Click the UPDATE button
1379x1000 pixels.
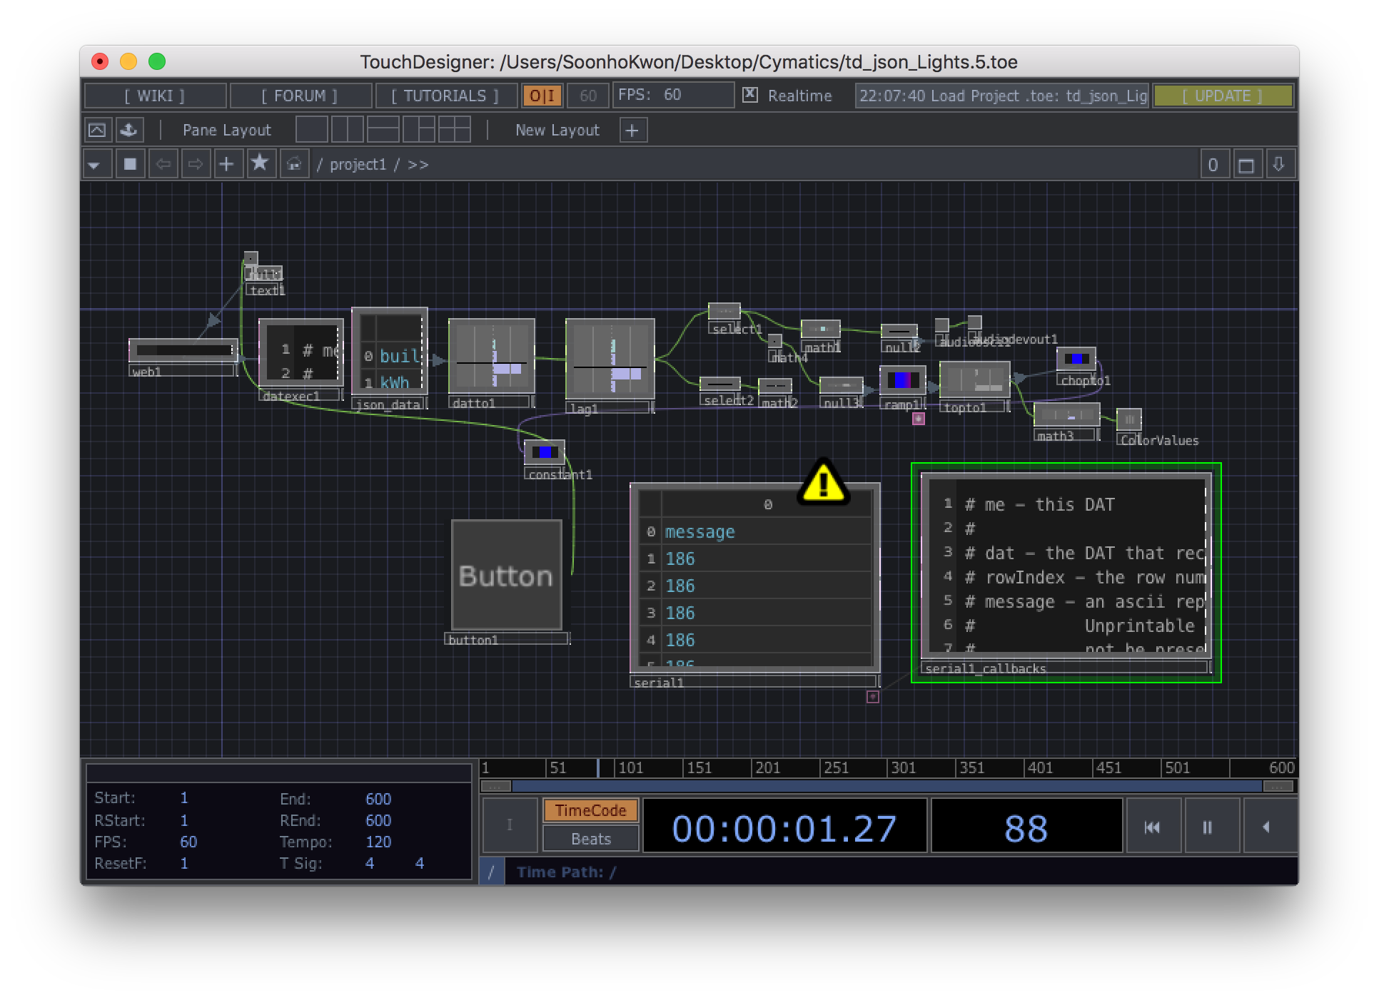pos(1222,96)
